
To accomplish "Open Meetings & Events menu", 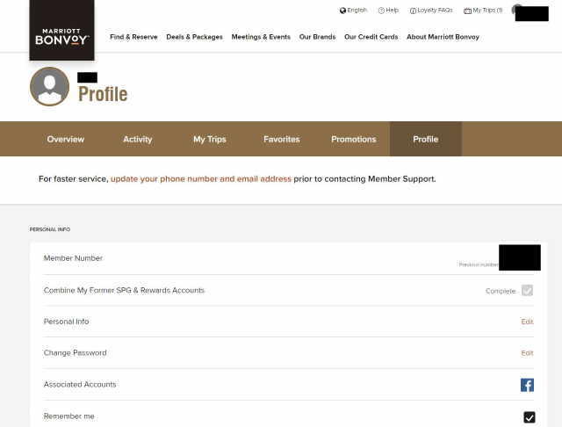I will coord(261,37).
